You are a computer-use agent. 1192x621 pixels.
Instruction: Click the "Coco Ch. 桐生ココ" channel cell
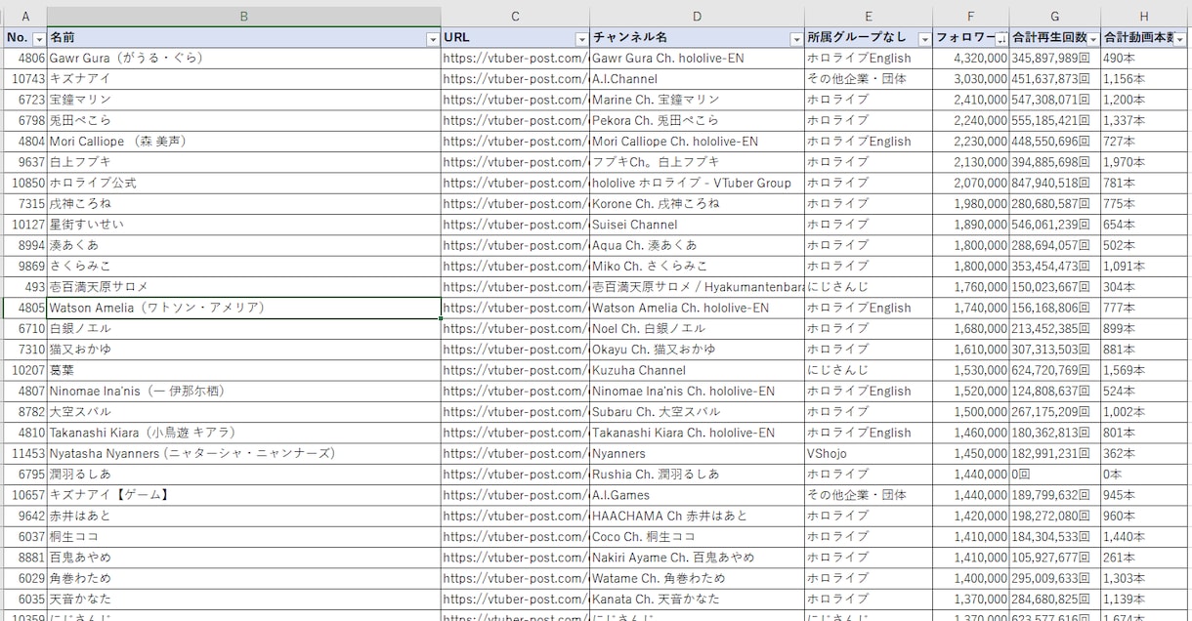(x=698, y=537)
